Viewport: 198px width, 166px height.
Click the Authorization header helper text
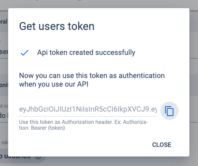tap(83, 125)
